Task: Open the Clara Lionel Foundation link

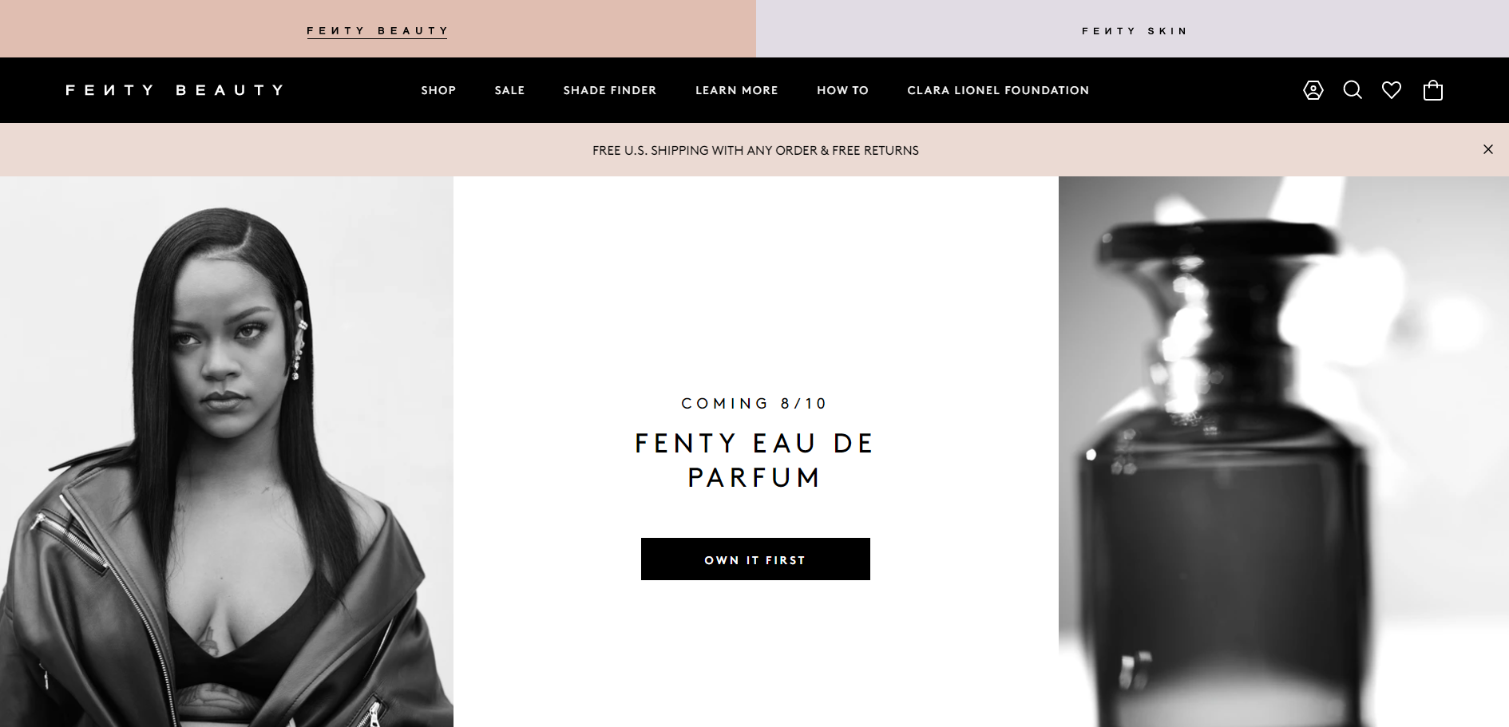Action: (998, 90)
